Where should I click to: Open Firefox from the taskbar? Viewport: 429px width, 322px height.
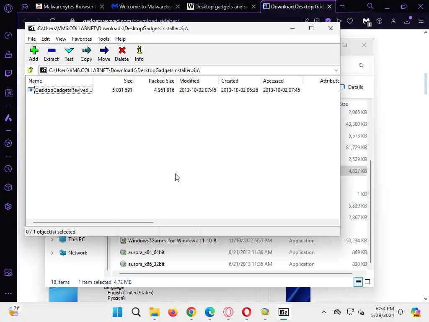point(173,312)
